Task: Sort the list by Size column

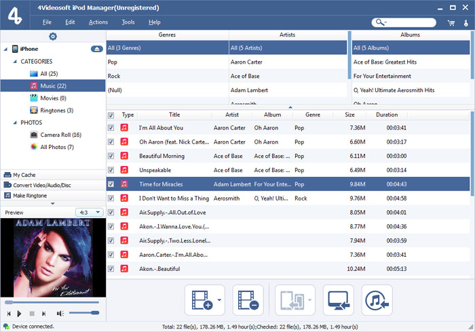Action: coord(349,115)
